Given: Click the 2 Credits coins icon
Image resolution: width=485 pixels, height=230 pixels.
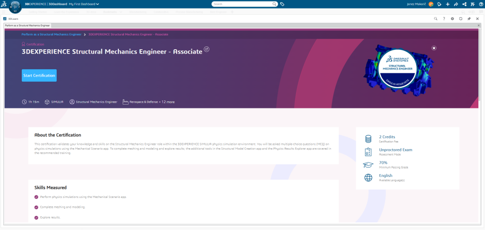Looking at the screenshot, I should (368, 139).
